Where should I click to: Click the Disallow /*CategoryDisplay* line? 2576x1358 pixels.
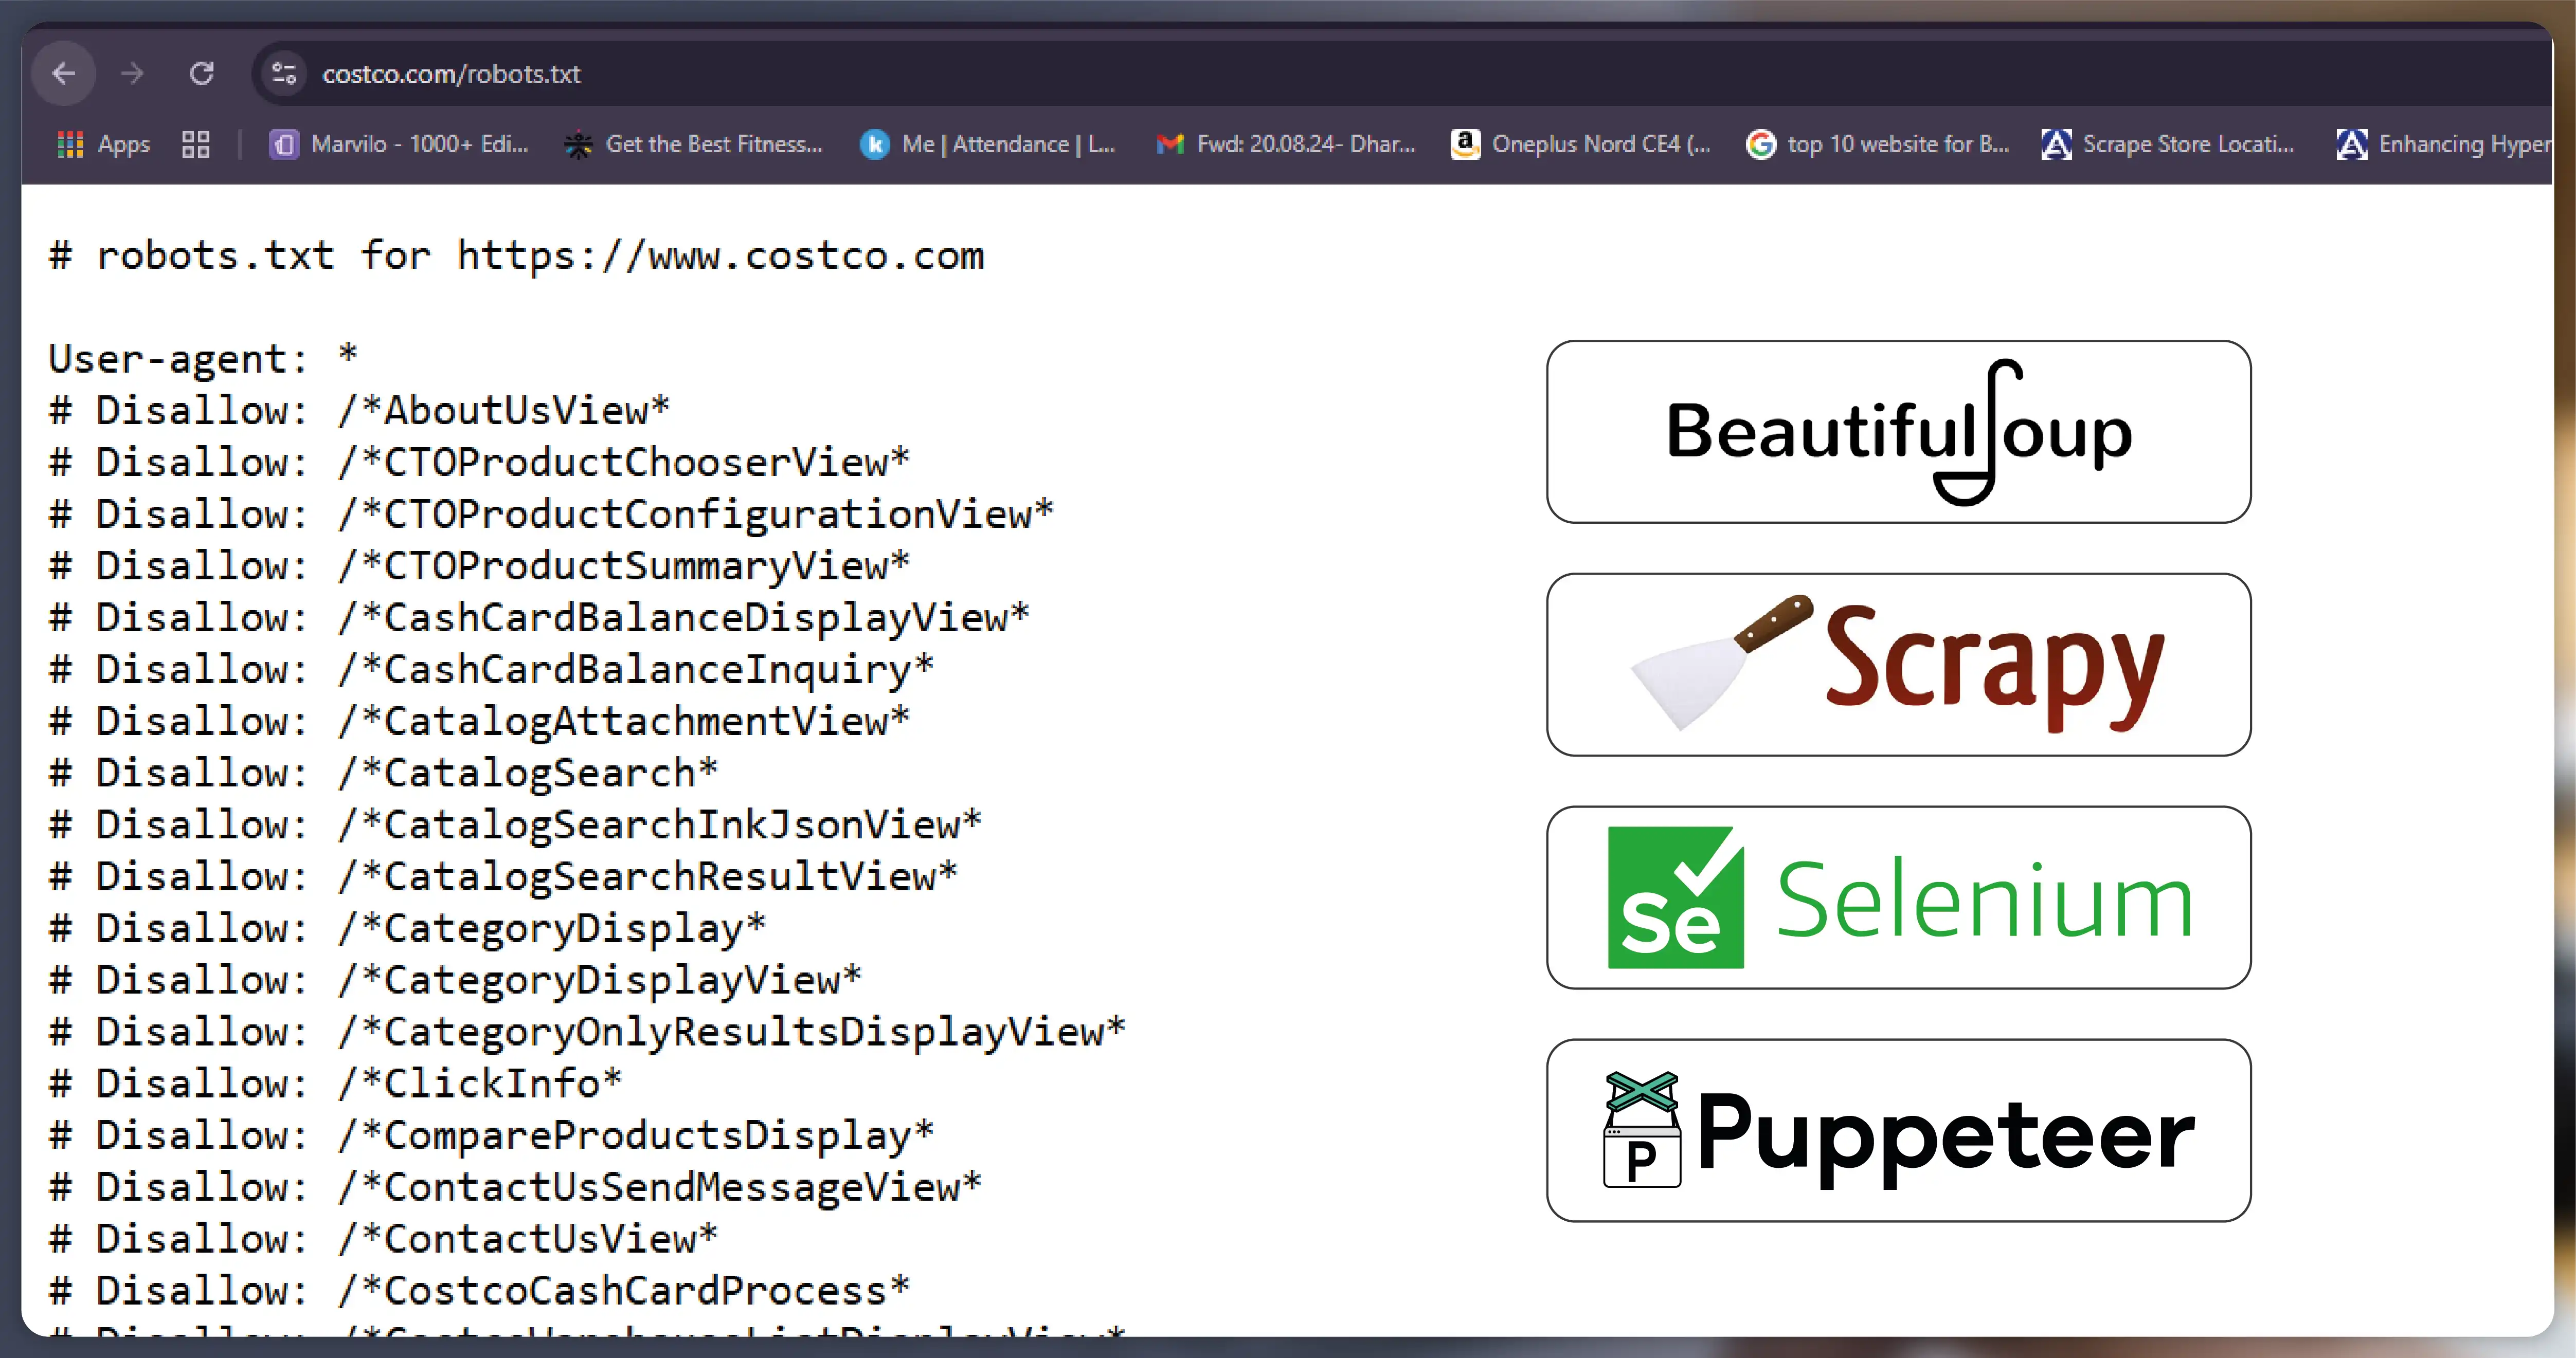click(407, 929)
